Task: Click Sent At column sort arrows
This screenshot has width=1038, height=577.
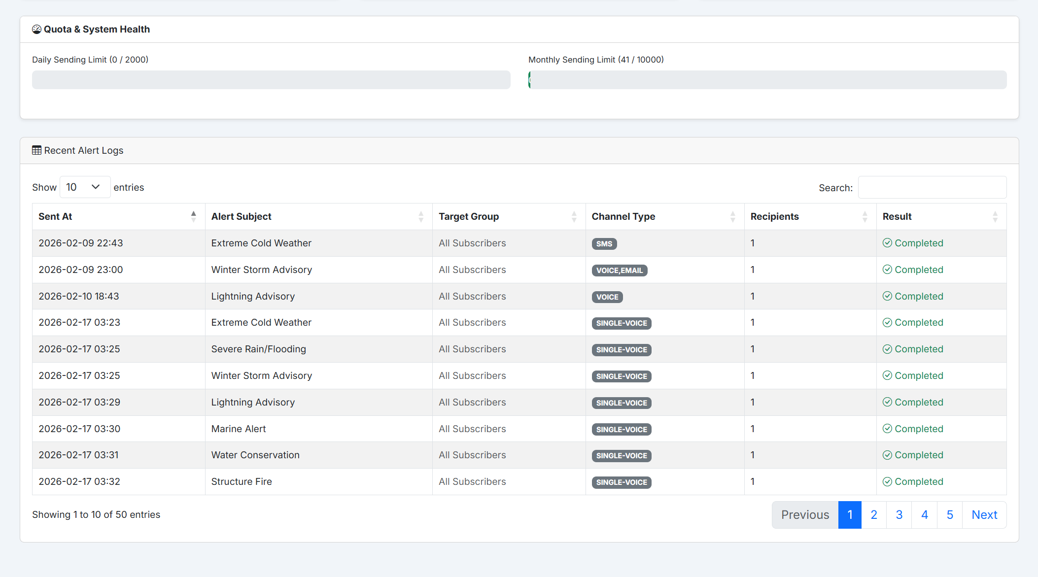Action: pos(193,217)
